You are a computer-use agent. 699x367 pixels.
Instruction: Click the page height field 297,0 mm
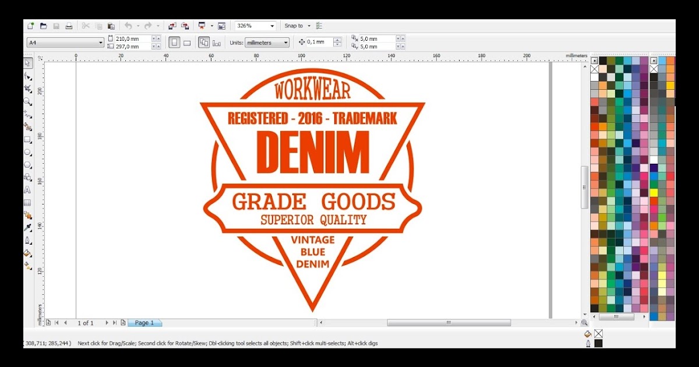133,46
